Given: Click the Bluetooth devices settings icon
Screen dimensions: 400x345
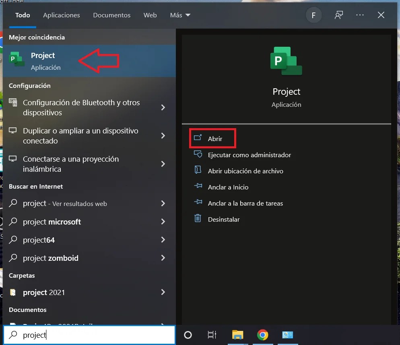Looking at the screenshot, I should (13, 102).
